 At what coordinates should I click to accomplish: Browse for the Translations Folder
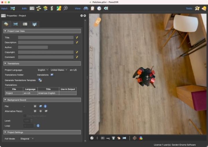52,75
